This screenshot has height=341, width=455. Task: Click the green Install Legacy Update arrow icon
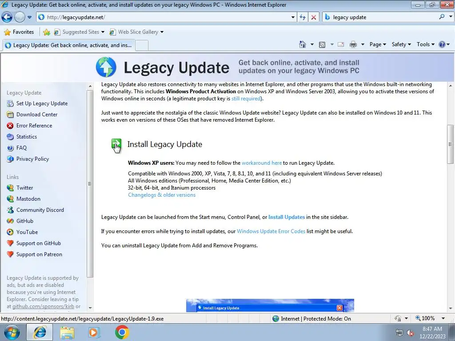(116, 144)
